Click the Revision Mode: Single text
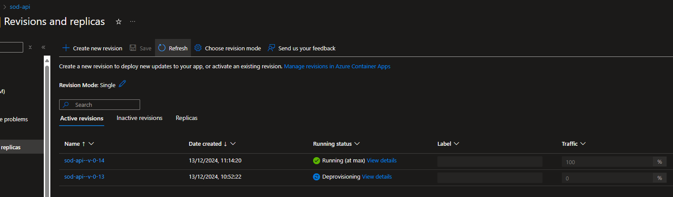Screen dimensions: 673x197 point(87,85)
